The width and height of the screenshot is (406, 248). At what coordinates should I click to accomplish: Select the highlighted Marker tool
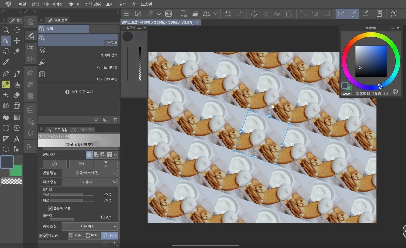click(6, 84)
